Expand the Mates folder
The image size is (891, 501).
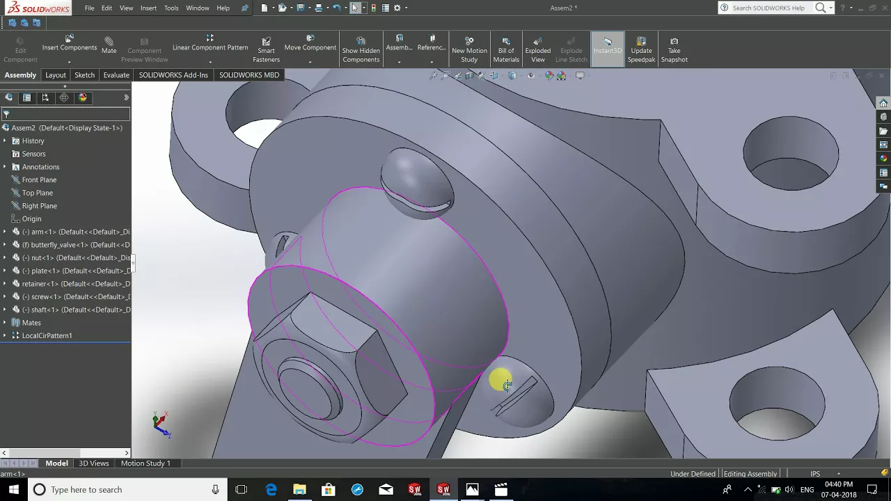(x=5, y=323)
